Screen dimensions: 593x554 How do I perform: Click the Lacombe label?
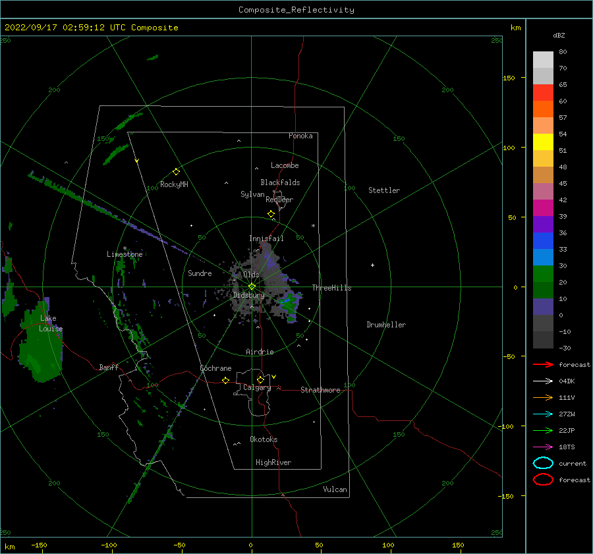point(285,165)
